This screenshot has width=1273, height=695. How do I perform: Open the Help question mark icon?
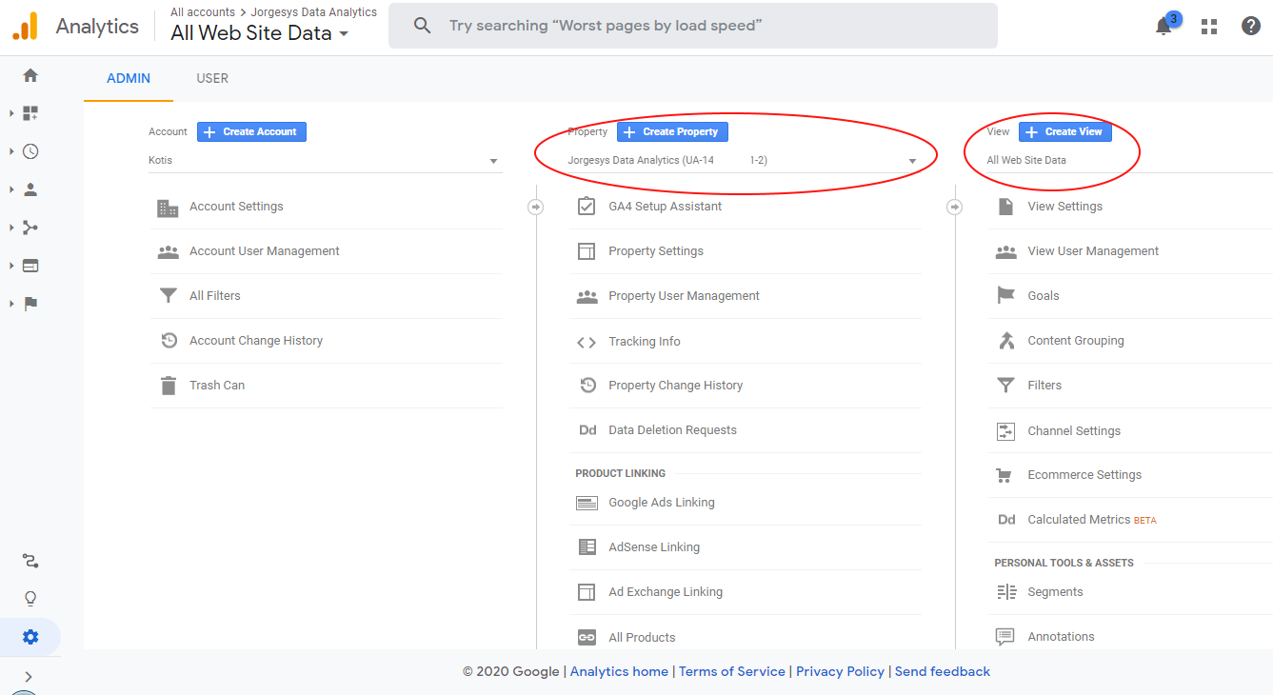click(x=1251, y=27)
